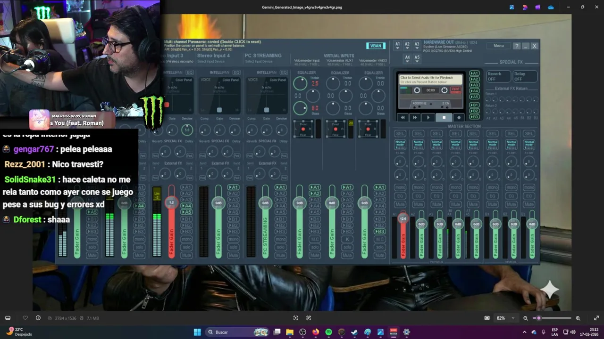
Task: Open hardware out A2 device dropdown
Action: coord(407,45)
